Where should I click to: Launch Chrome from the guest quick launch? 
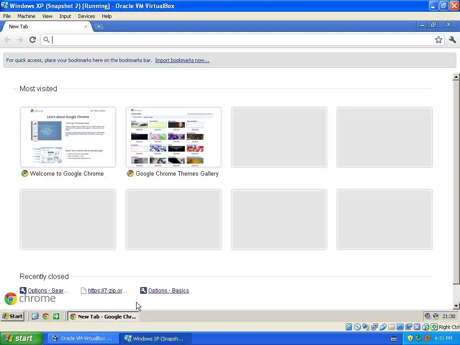point(46,316)
